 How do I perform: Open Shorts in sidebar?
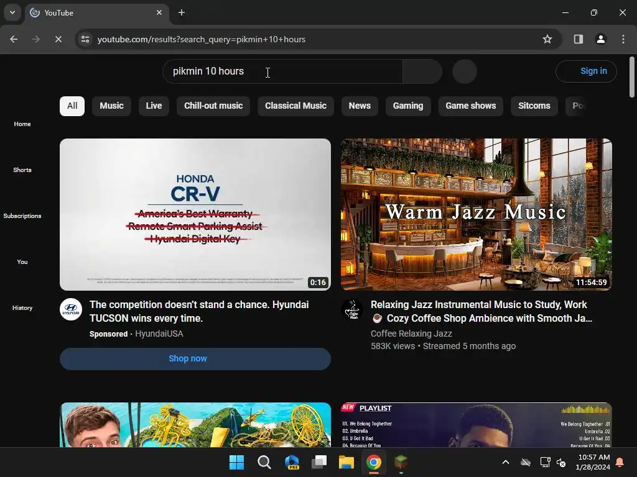(x=22, y=170)
